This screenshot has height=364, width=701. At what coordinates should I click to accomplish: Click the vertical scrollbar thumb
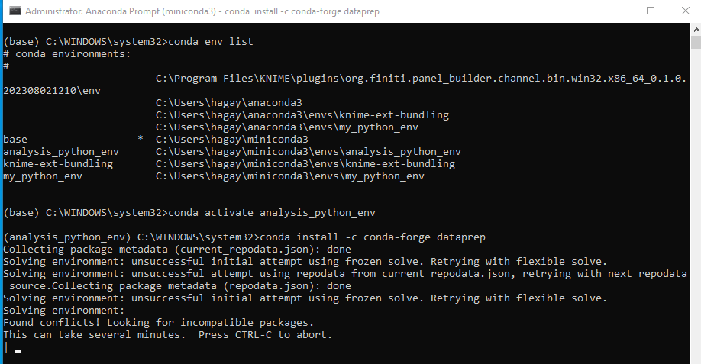point(696,43)
